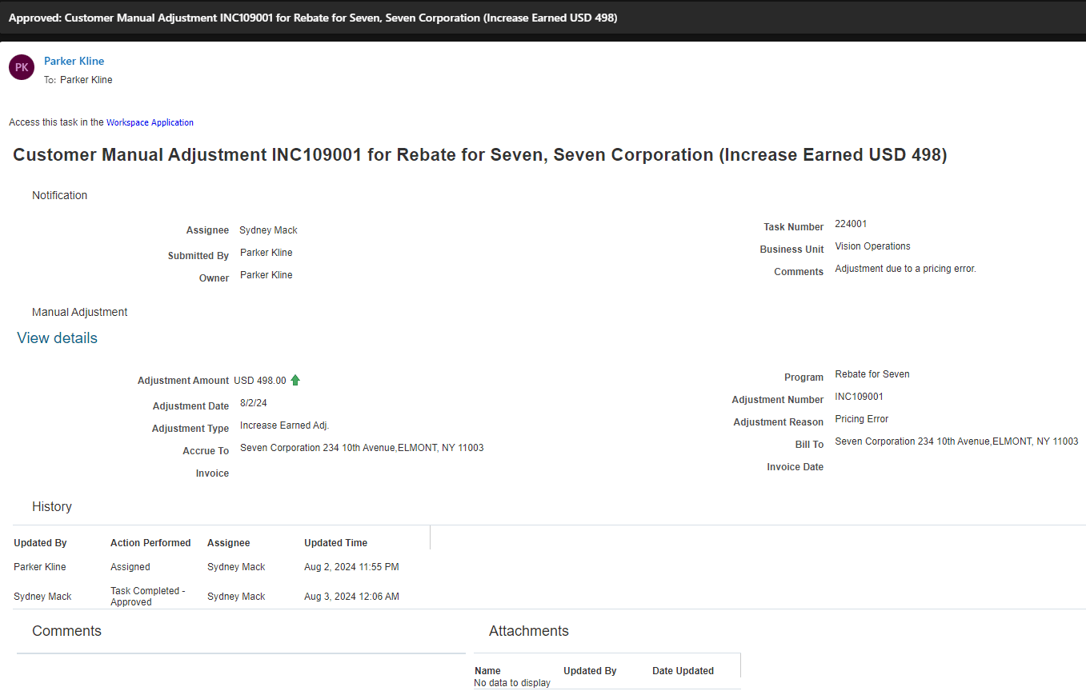Image resolution: width=1086 pixels, height=695 pixels.
Task: Click the View details link
Action: [57, 338]
